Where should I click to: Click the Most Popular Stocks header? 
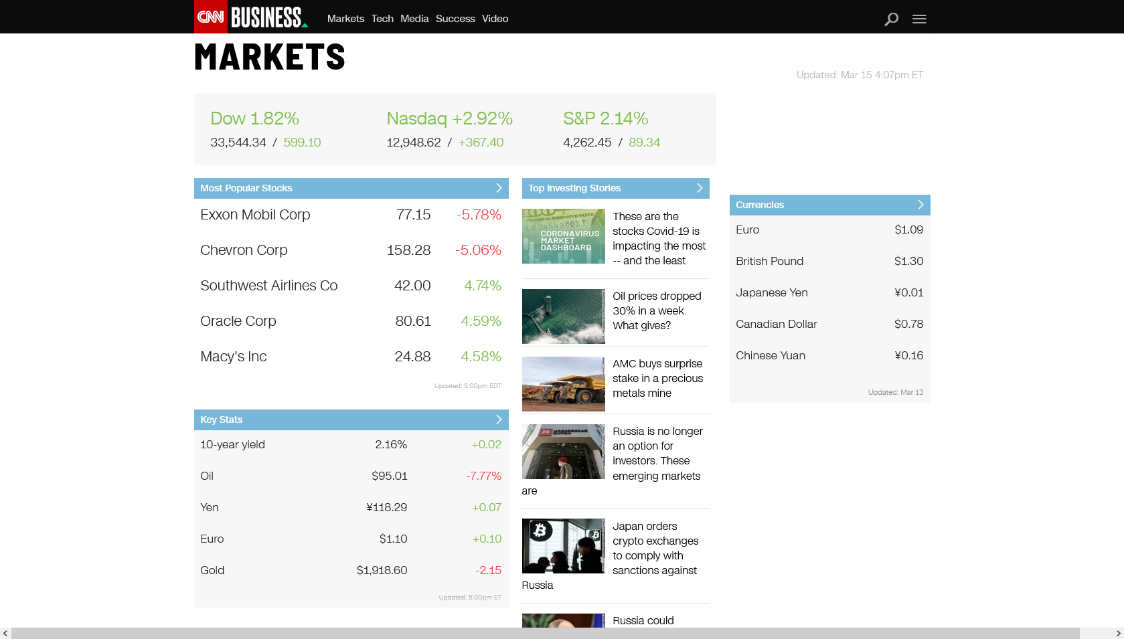(x=351, y=188)
